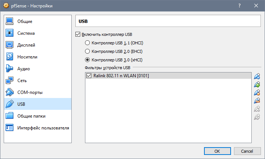Move the USB filter up
Image resolution: width=265 pixels, height=159 pixels.
(257, 109)
